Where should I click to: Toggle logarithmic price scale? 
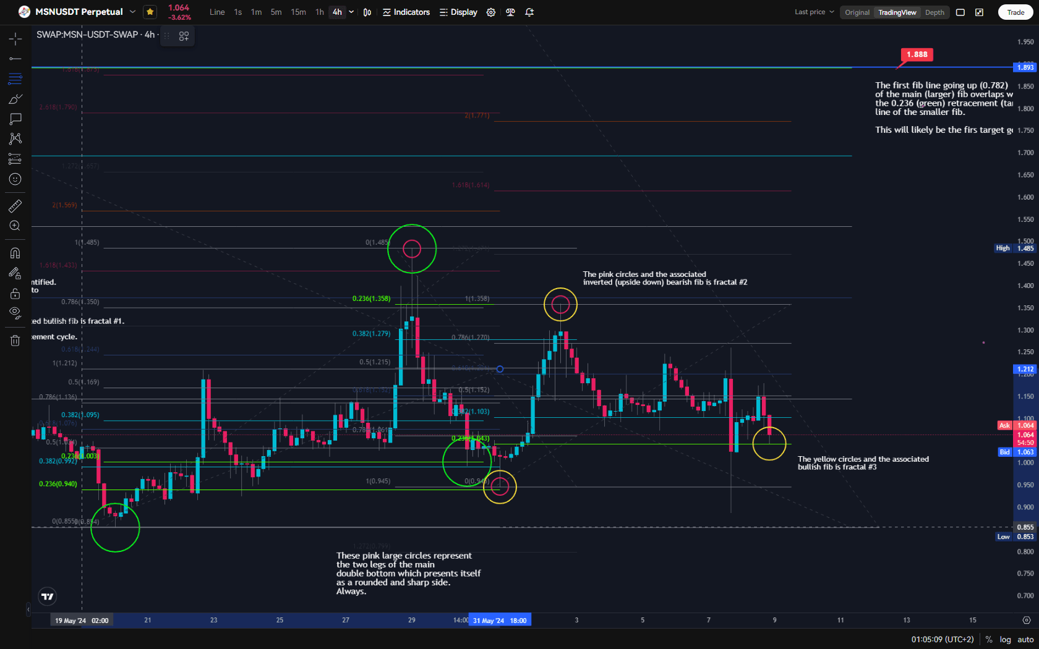[x=1006, y=640]
